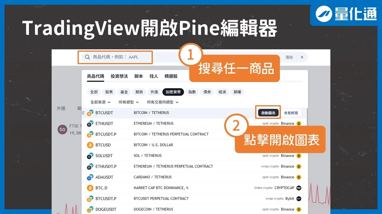Select the 指數 filter chip
The width and height of the screenshot is (382, 214).
[192, 92]
